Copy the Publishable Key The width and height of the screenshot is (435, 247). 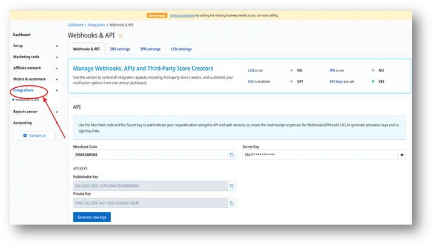tap(231, 186)
